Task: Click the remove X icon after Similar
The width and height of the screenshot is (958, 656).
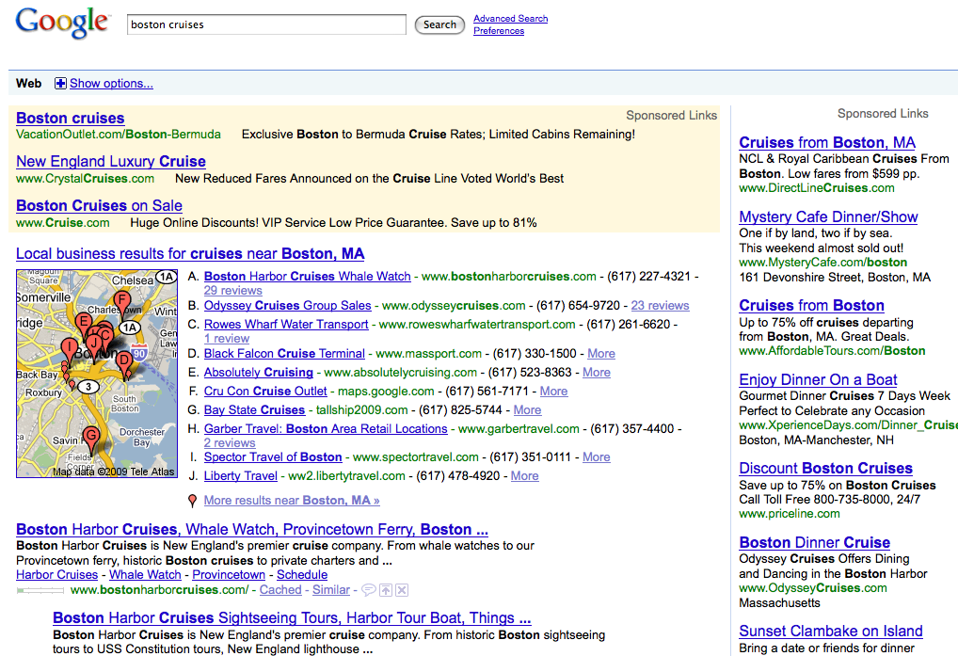Action: [x=402, y=590]
